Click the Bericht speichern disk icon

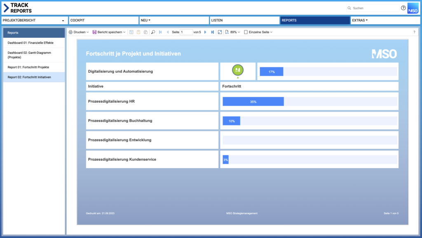tap(94, 32)
